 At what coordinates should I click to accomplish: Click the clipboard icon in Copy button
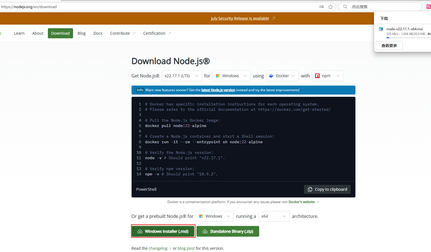coord(310,190)
